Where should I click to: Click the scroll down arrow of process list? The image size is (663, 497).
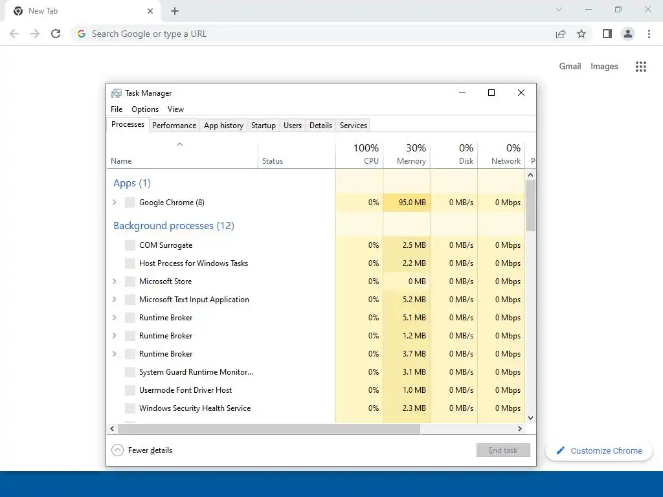pyautogui.click(x=531, y=418)
